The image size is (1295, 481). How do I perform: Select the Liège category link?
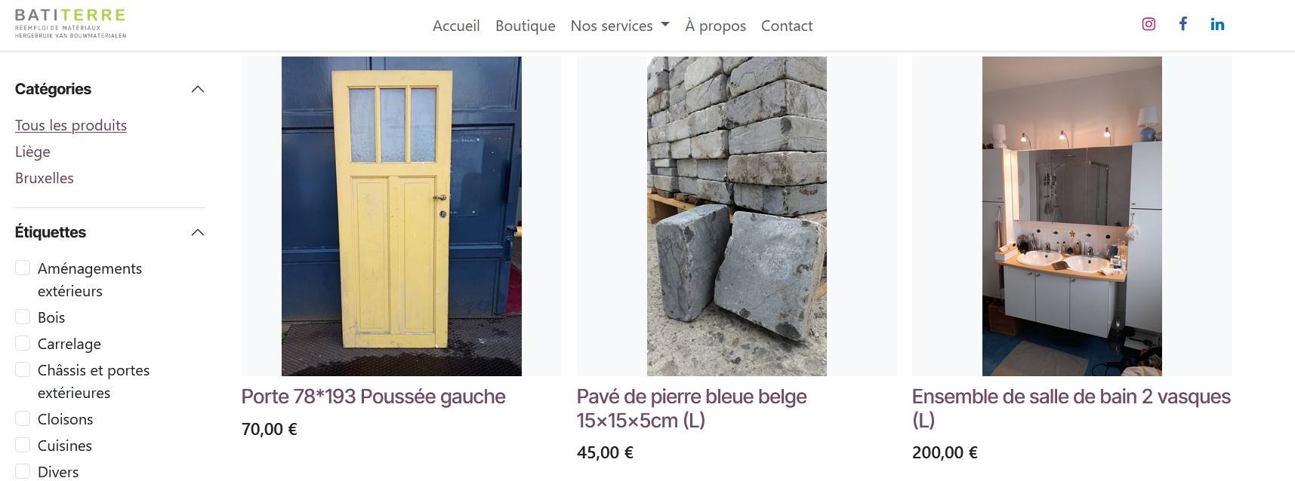(32, 152)
